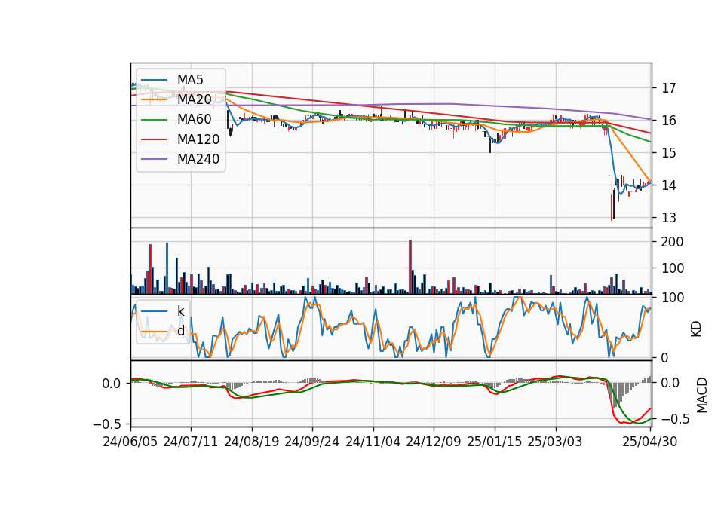The image size is (724, 520).
Task: Click the MACD left axis value −0.5
Action: (x=106, y=424)
